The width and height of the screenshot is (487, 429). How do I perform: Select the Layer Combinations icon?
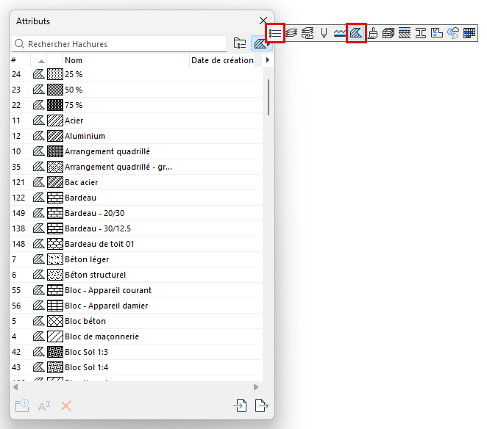308,33
